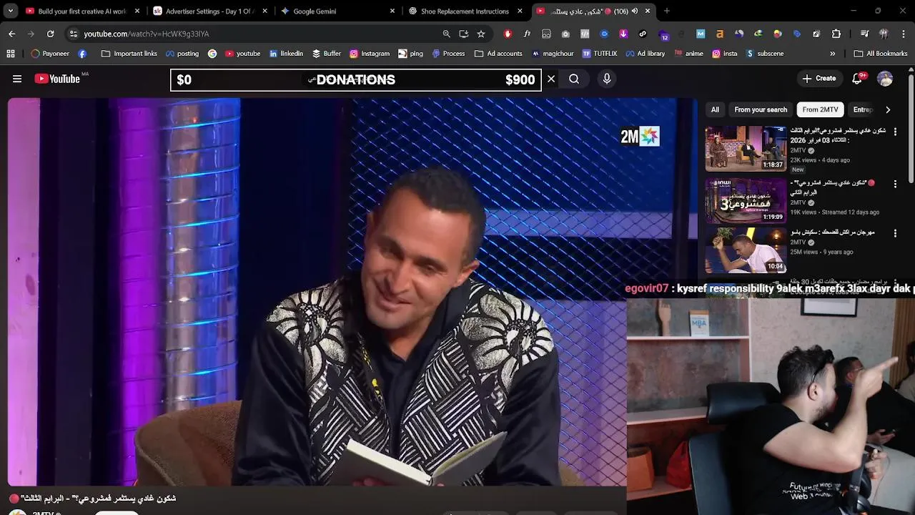The height and width of the screenshot is (515, 915).
Task: Open Chrome three-dot menu
Action: [904, 34]
